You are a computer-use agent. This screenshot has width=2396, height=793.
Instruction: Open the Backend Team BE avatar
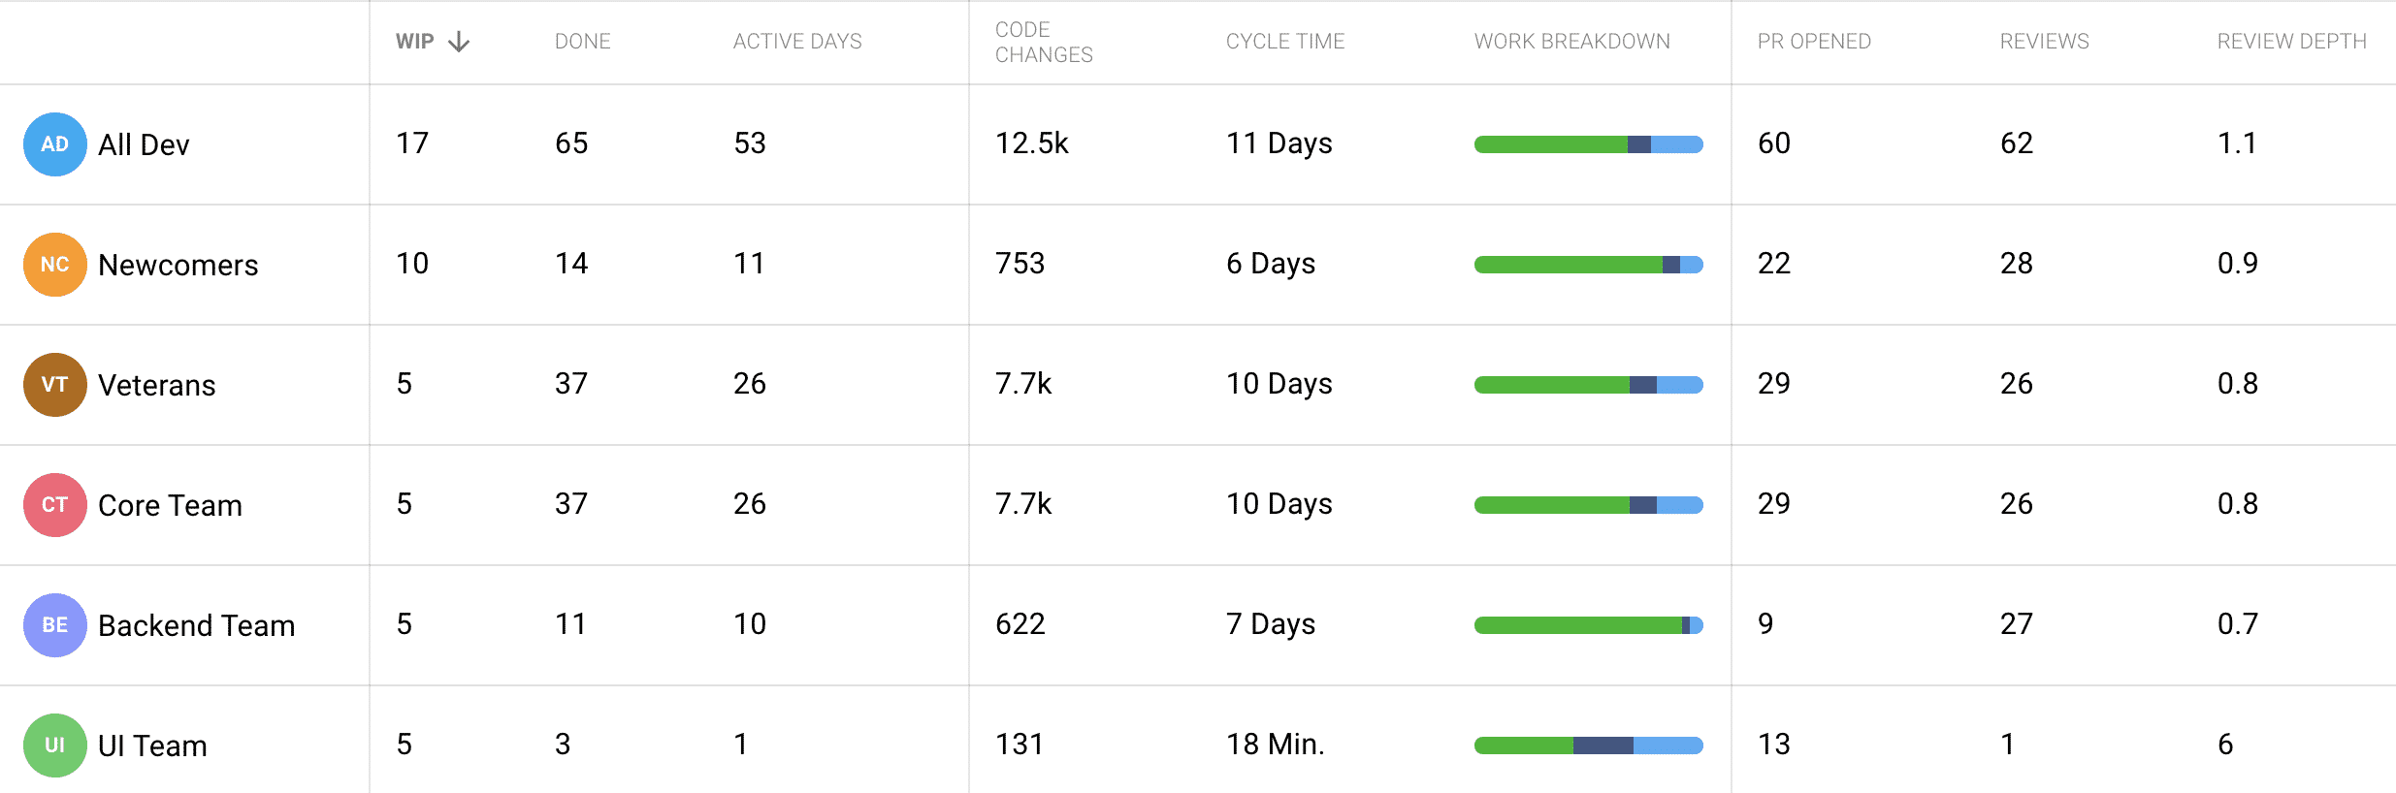click(x=55, y=625)
